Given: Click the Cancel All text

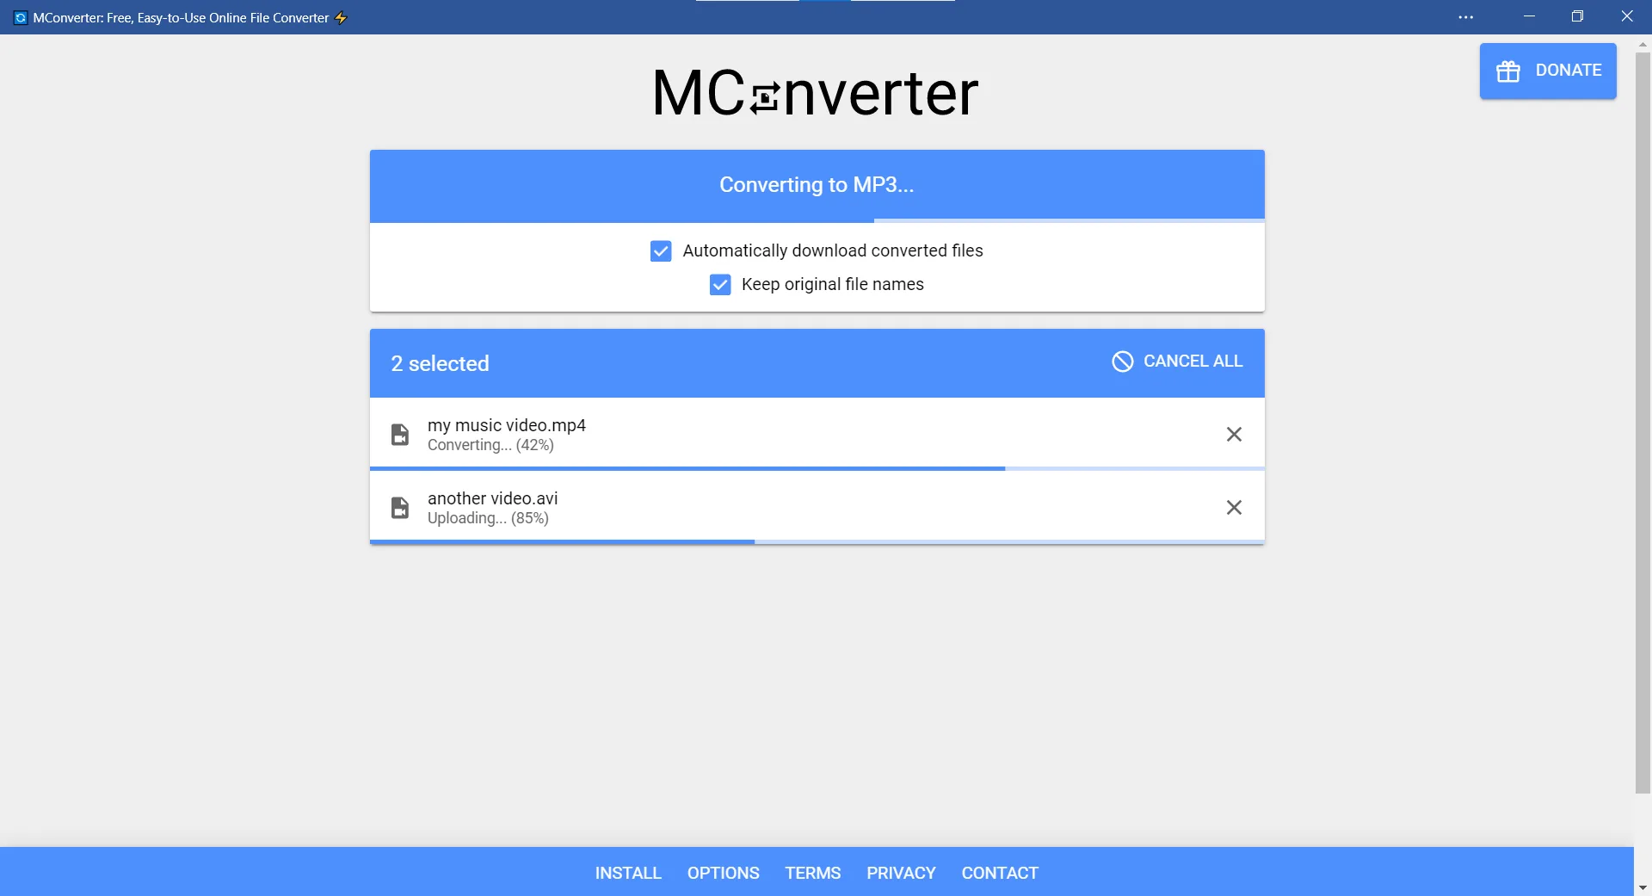Looking at the screenshot, I should point(1193,361).
